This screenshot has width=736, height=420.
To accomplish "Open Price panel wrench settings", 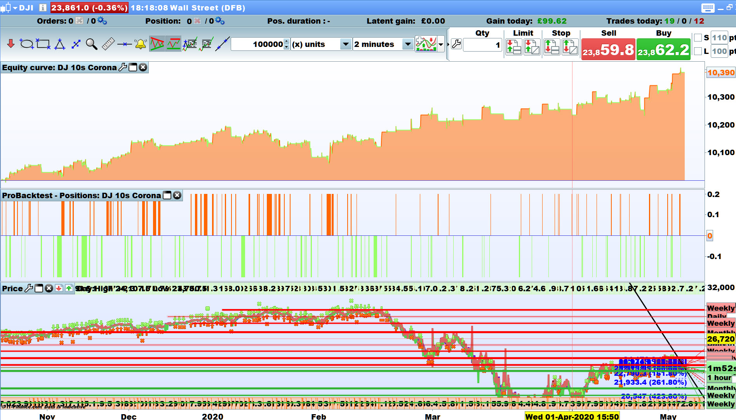I will [29, 288].
